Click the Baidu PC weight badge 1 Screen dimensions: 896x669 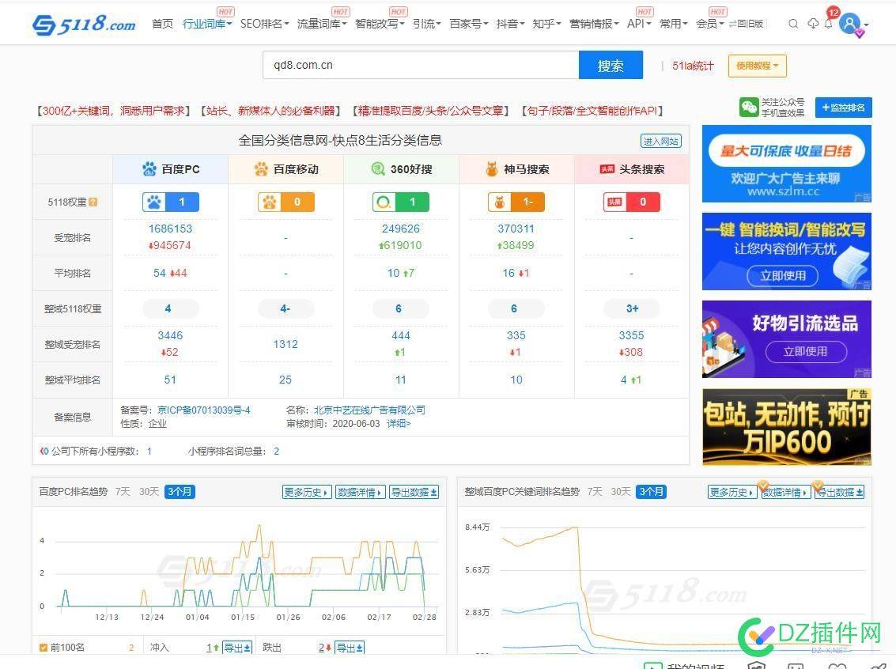[x=170, y=202]
